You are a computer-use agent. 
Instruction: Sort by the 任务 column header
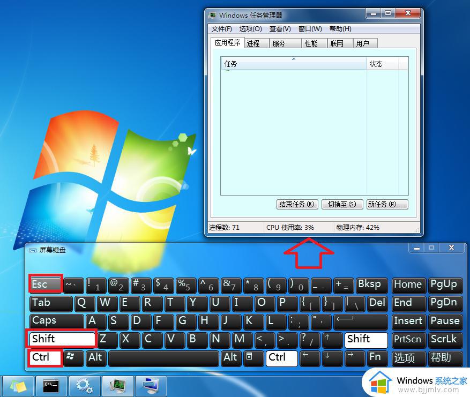294,64
